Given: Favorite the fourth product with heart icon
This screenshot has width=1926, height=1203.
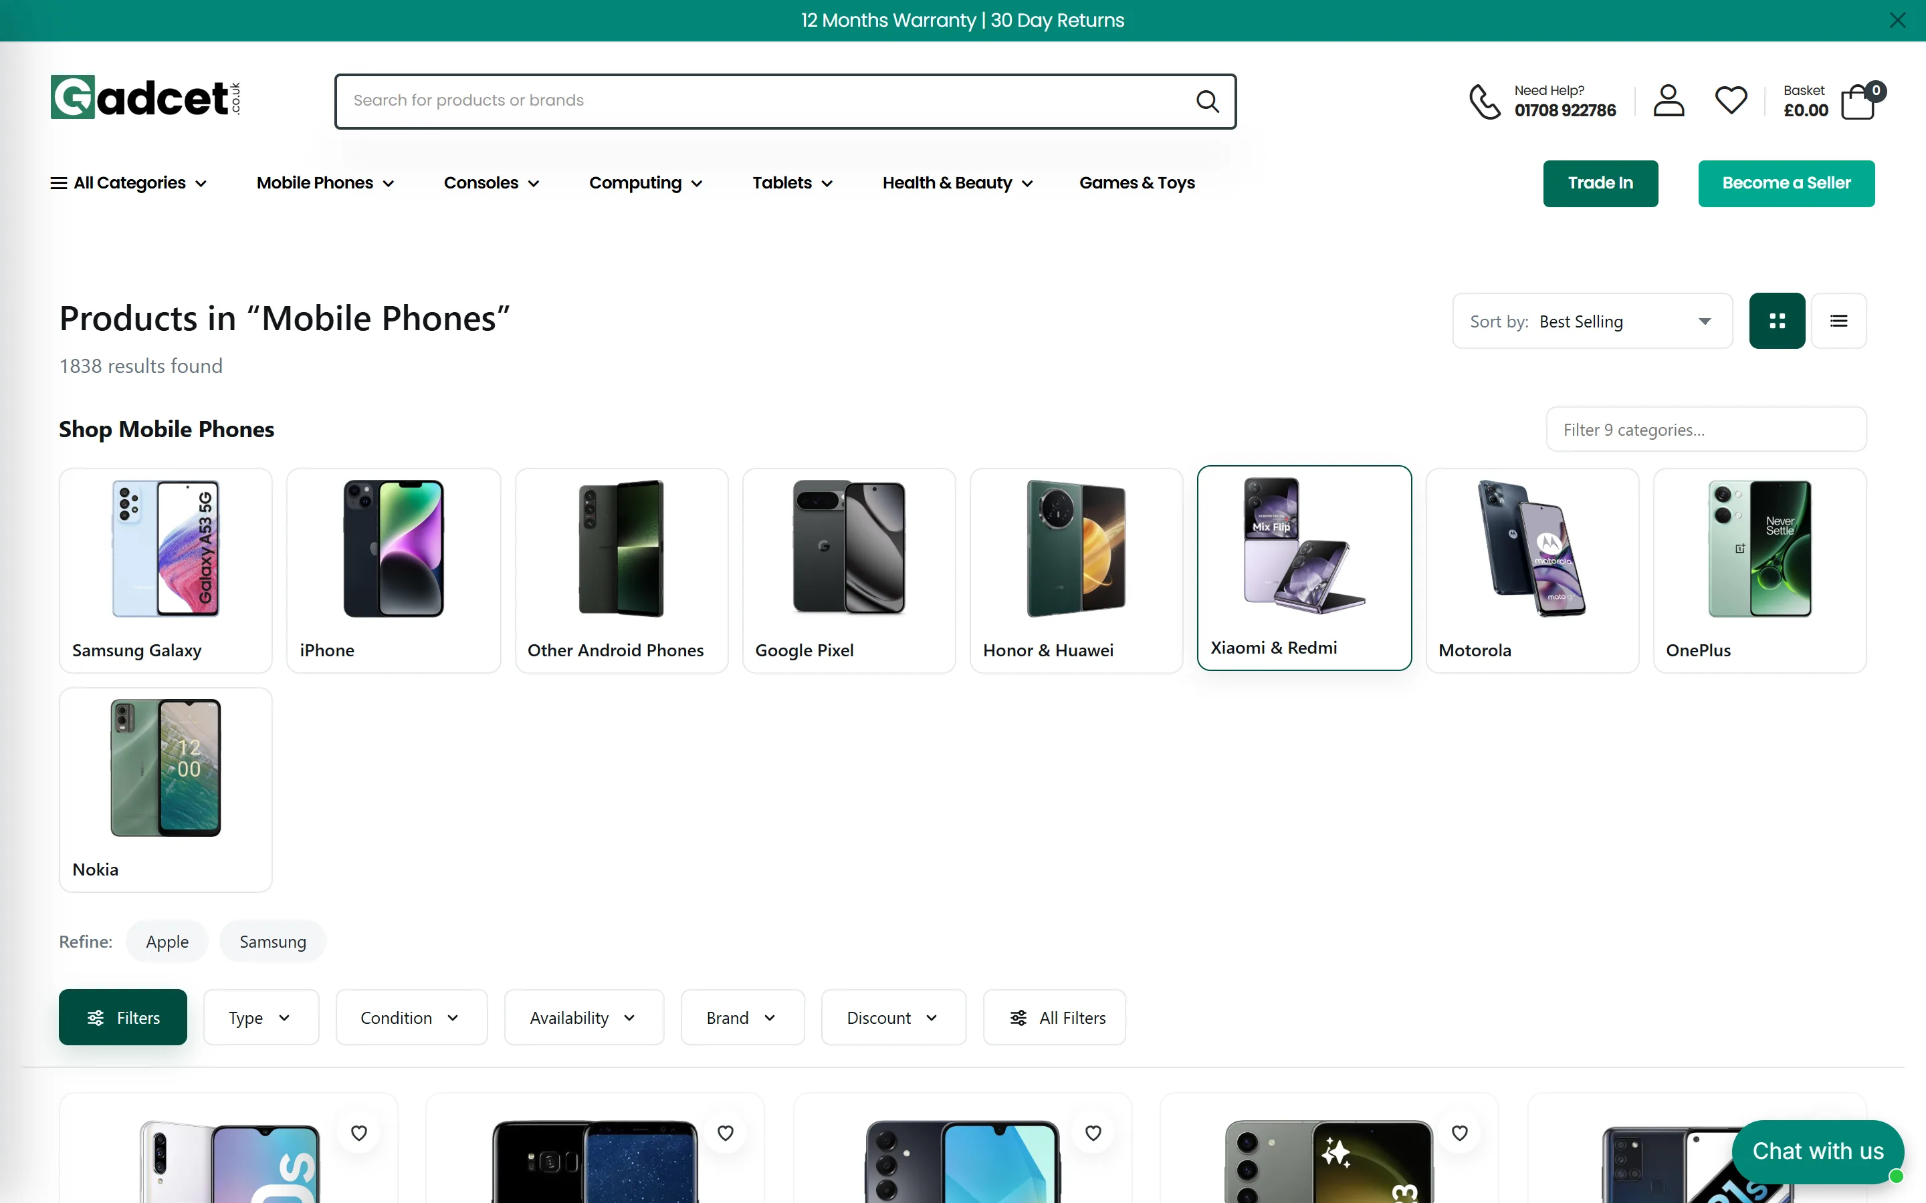Looking at the screenshot, I should tap(1459, 1132).
